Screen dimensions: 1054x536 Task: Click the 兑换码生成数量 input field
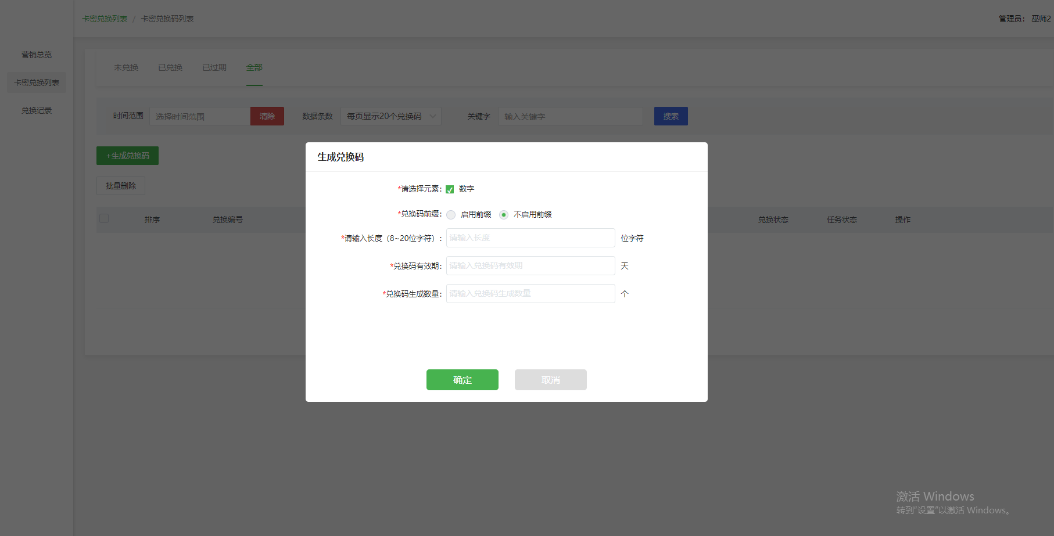(x=530, y=294)
